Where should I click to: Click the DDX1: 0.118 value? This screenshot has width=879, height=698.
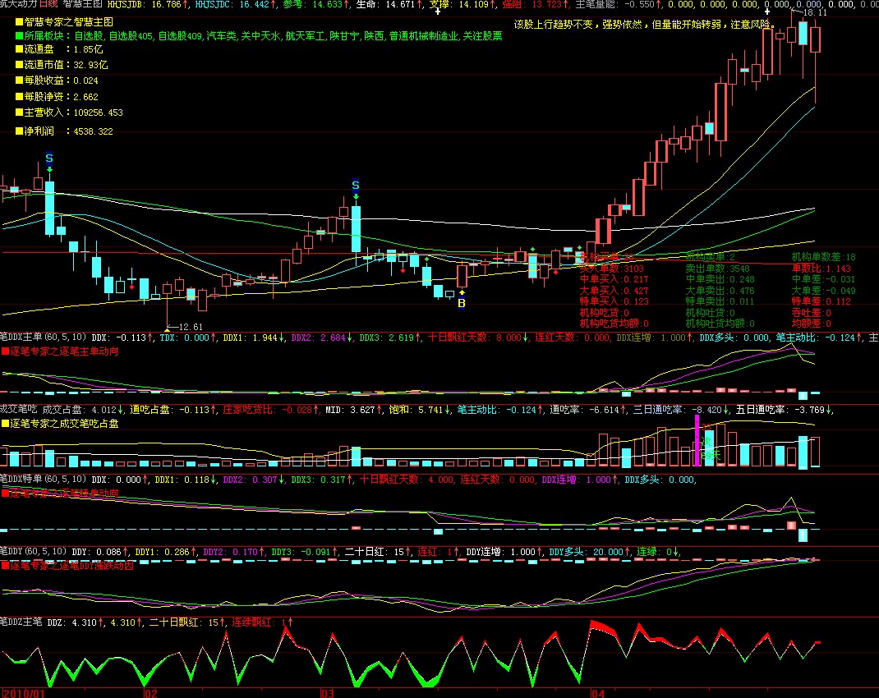[186, 480]
